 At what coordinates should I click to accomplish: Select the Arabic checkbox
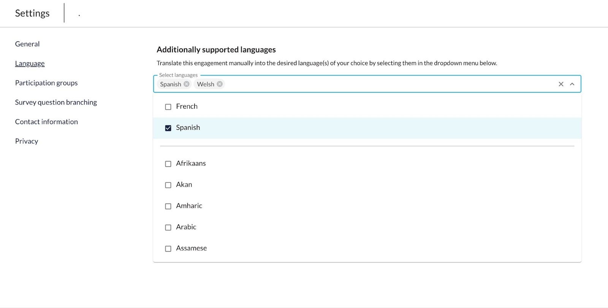tap(168, 228)
